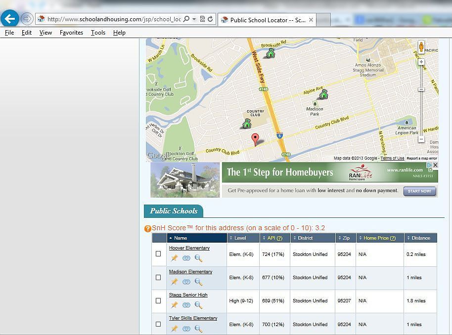Check the Stagg Senior High checkbox
The width and height of the screenshot is (452, 335).
(158, 301)
